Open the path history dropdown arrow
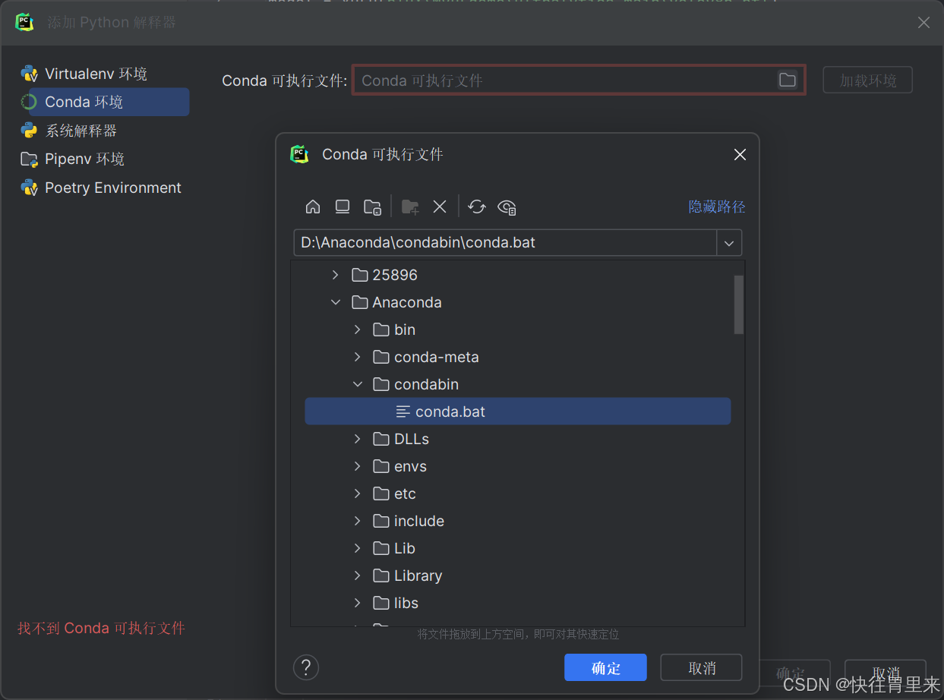The width and height of the screenshot is (944, 700). (x=729, y=243)
